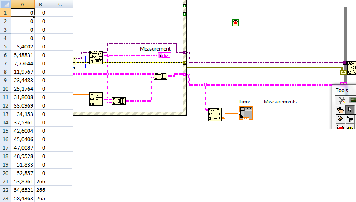Click empty cell C1
Image resolution: width=356 pixels, height=202 pixels.
60,13
